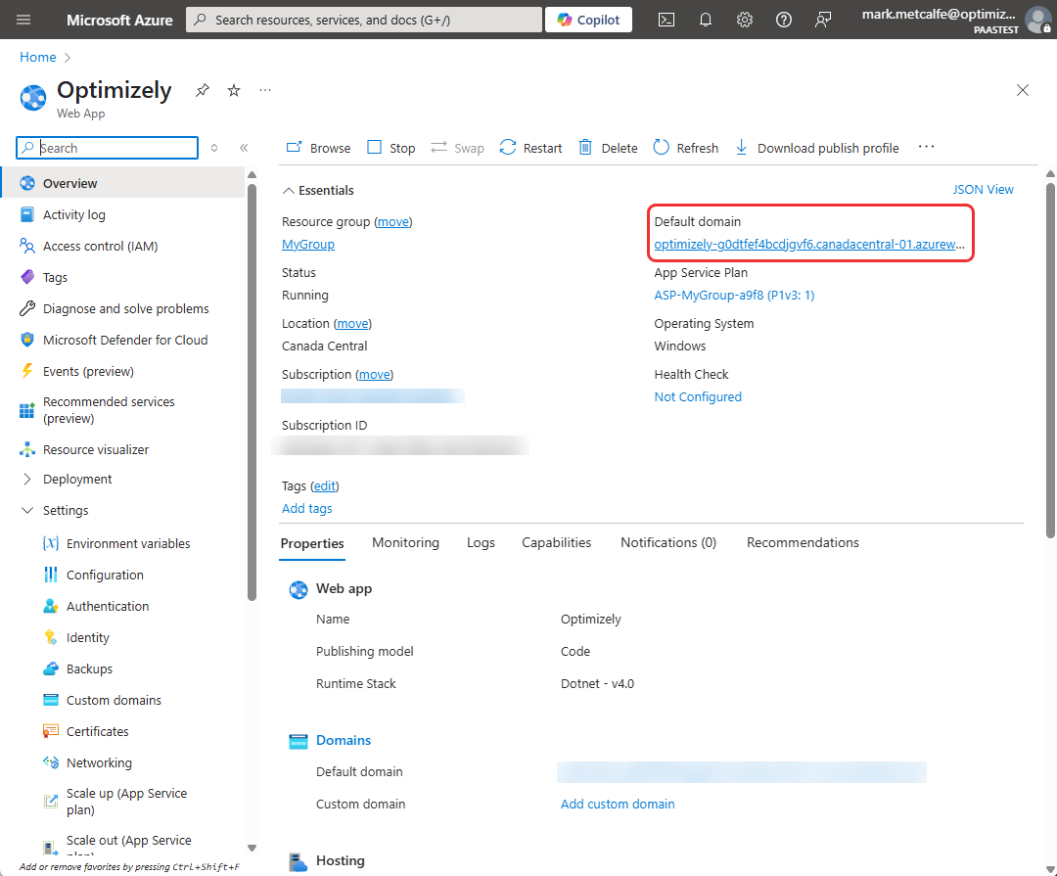
Task: Open Diagnose and solve problems
Action: (126, 309)
